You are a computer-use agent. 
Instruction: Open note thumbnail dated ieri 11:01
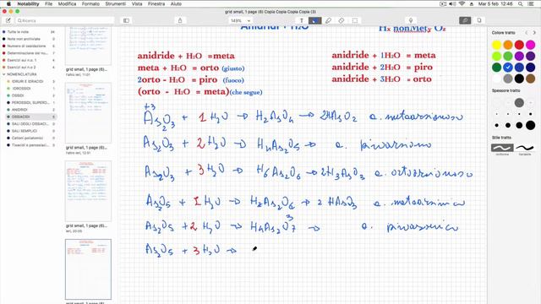[88, 46]
